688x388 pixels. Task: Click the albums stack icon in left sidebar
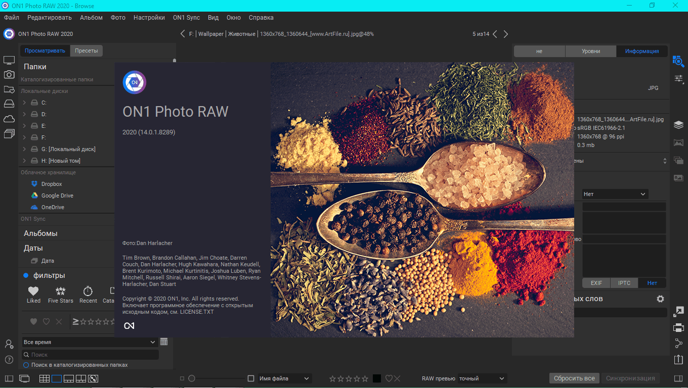pyautogui.click(x=9, y=133)
